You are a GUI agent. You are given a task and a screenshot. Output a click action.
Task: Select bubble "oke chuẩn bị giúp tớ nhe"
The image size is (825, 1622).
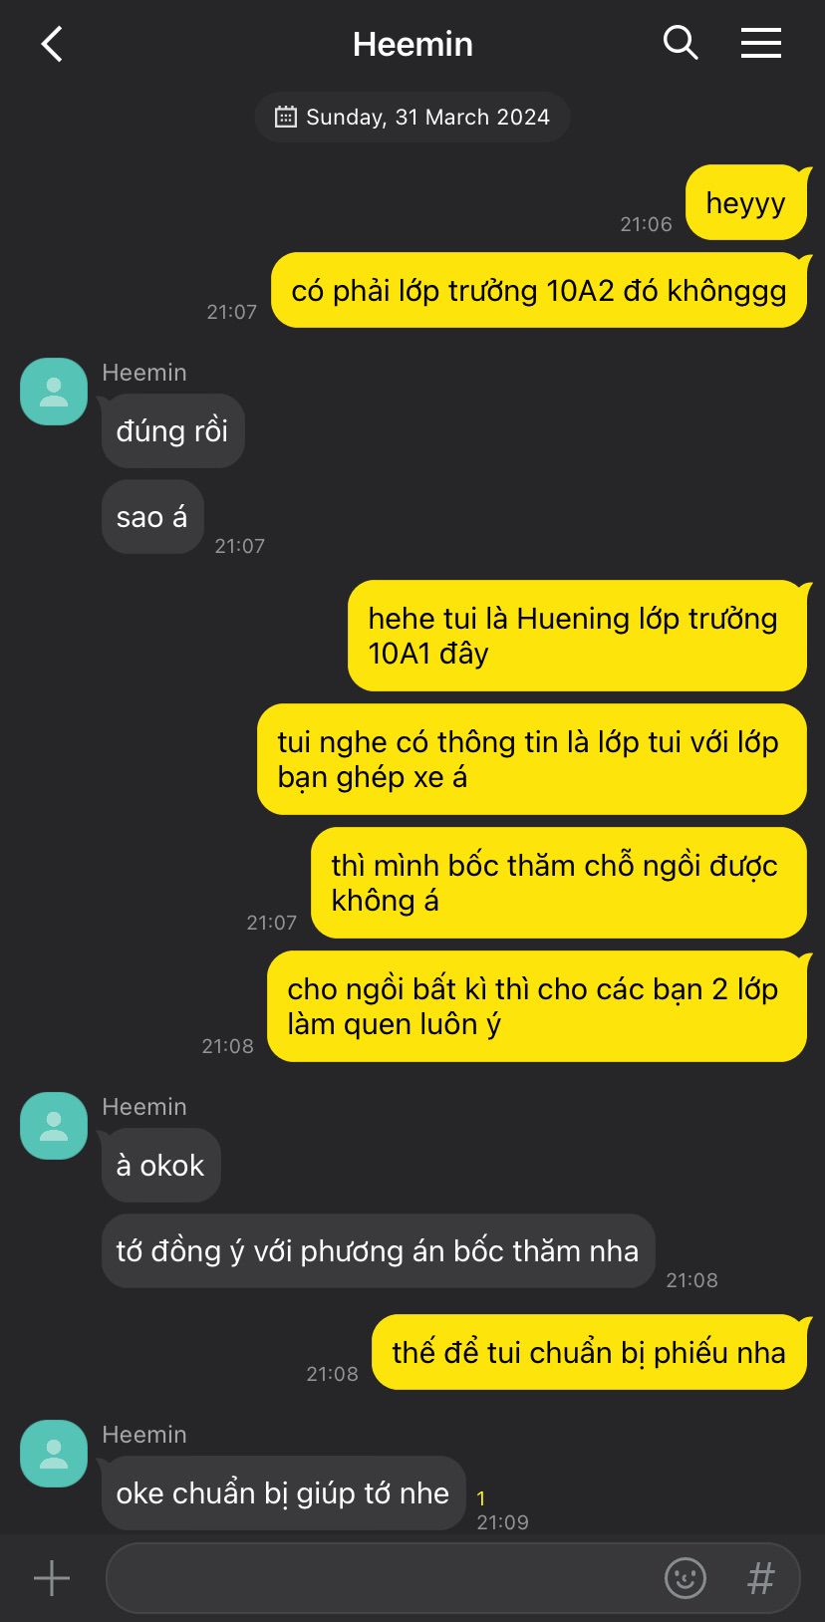pyautogui.click(x=283, y=1492)
